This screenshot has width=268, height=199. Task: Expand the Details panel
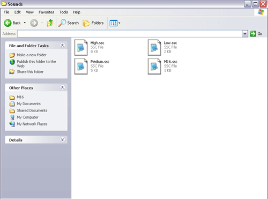pos(62,139)
